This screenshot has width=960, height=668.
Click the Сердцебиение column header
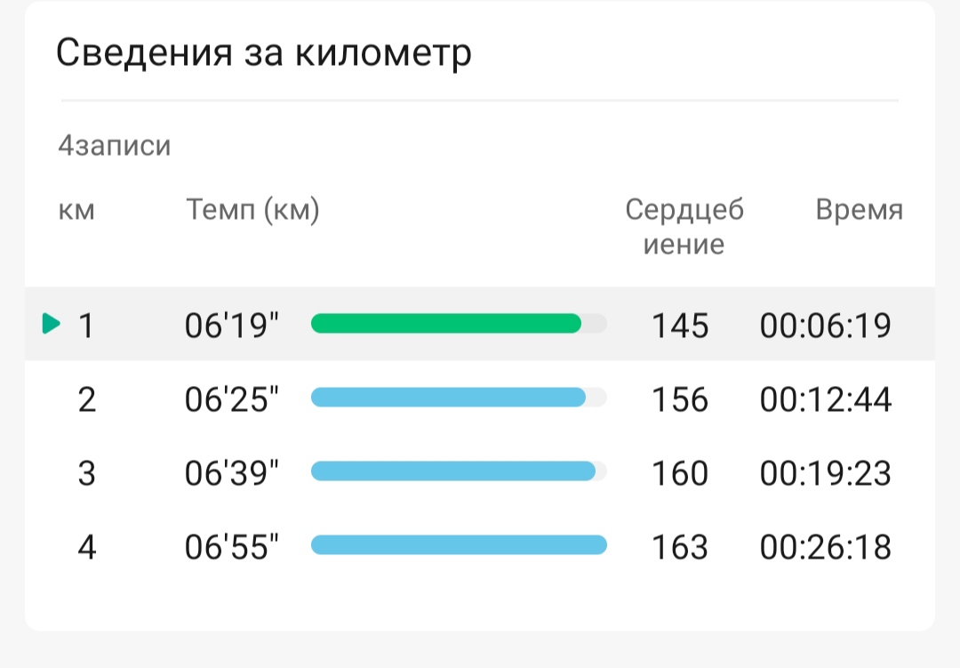point(684,226)
